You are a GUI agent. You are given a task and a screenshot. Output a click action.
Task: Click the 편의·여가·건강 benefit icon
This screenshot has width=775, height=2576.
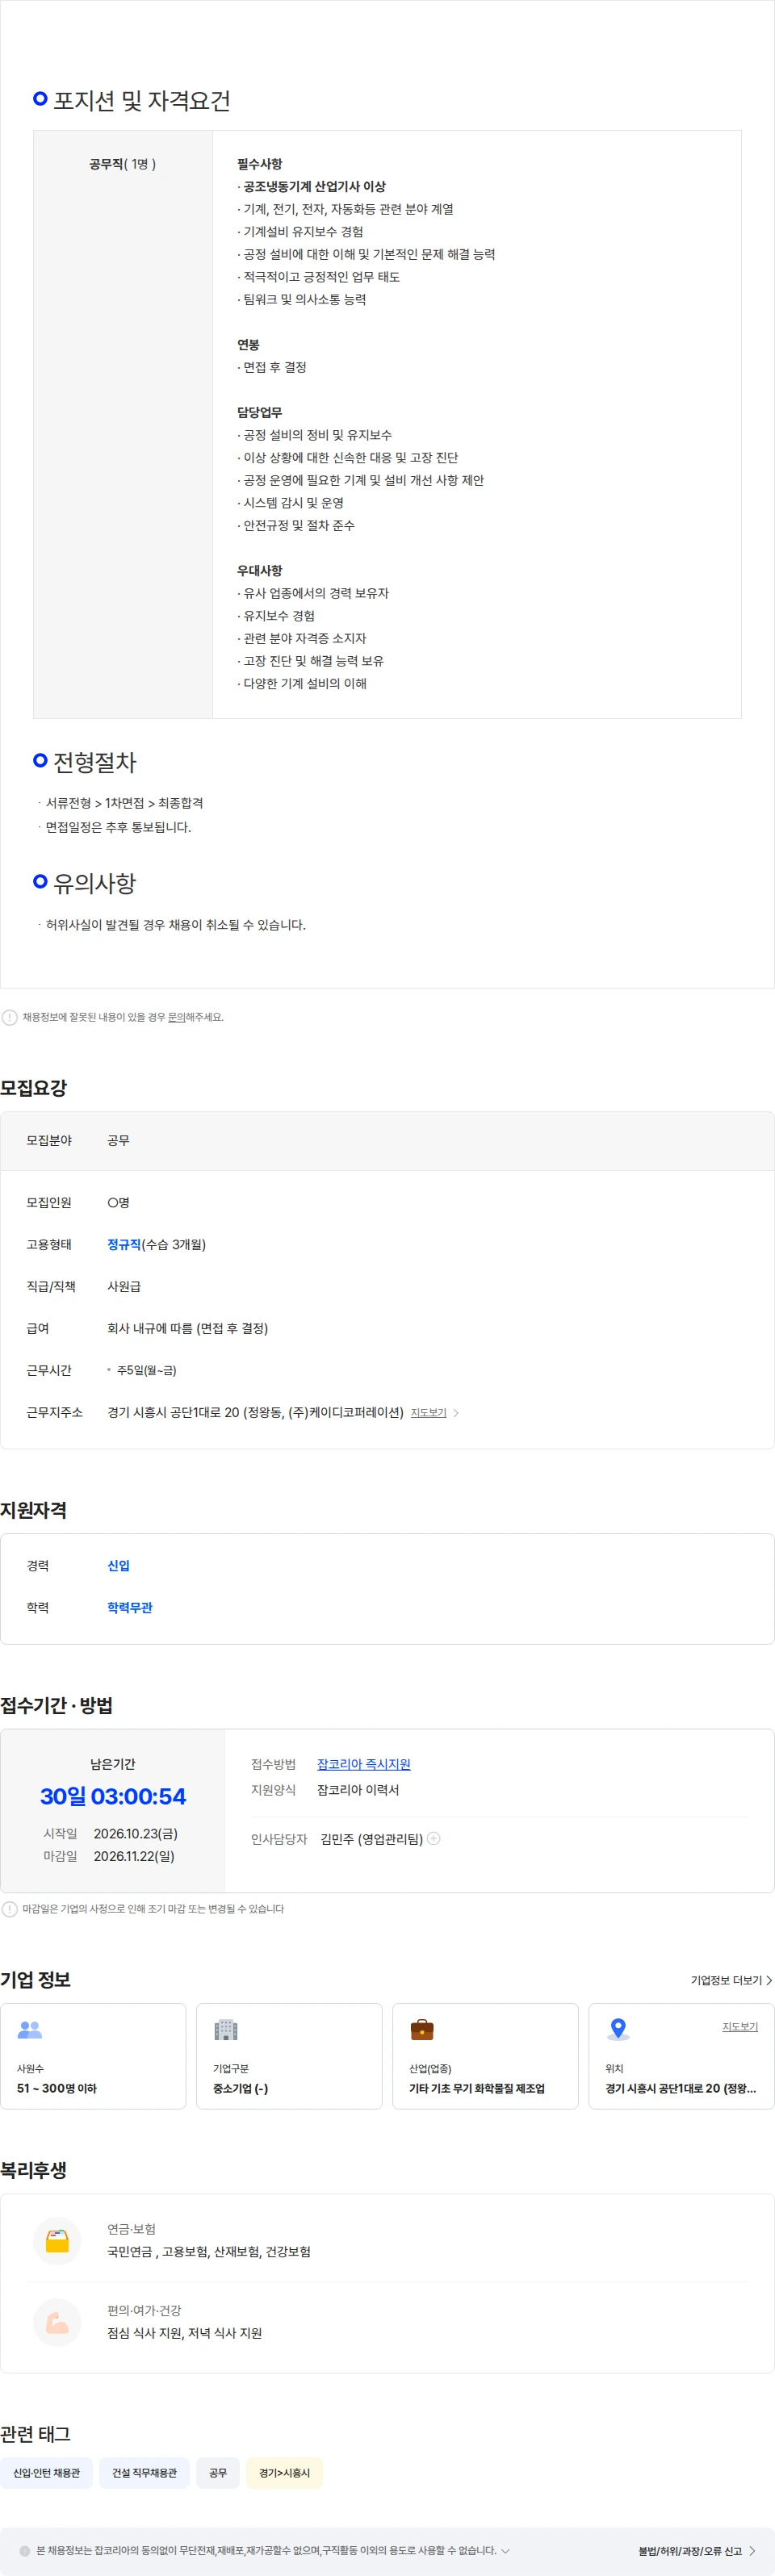click(x=57, y=2322)
